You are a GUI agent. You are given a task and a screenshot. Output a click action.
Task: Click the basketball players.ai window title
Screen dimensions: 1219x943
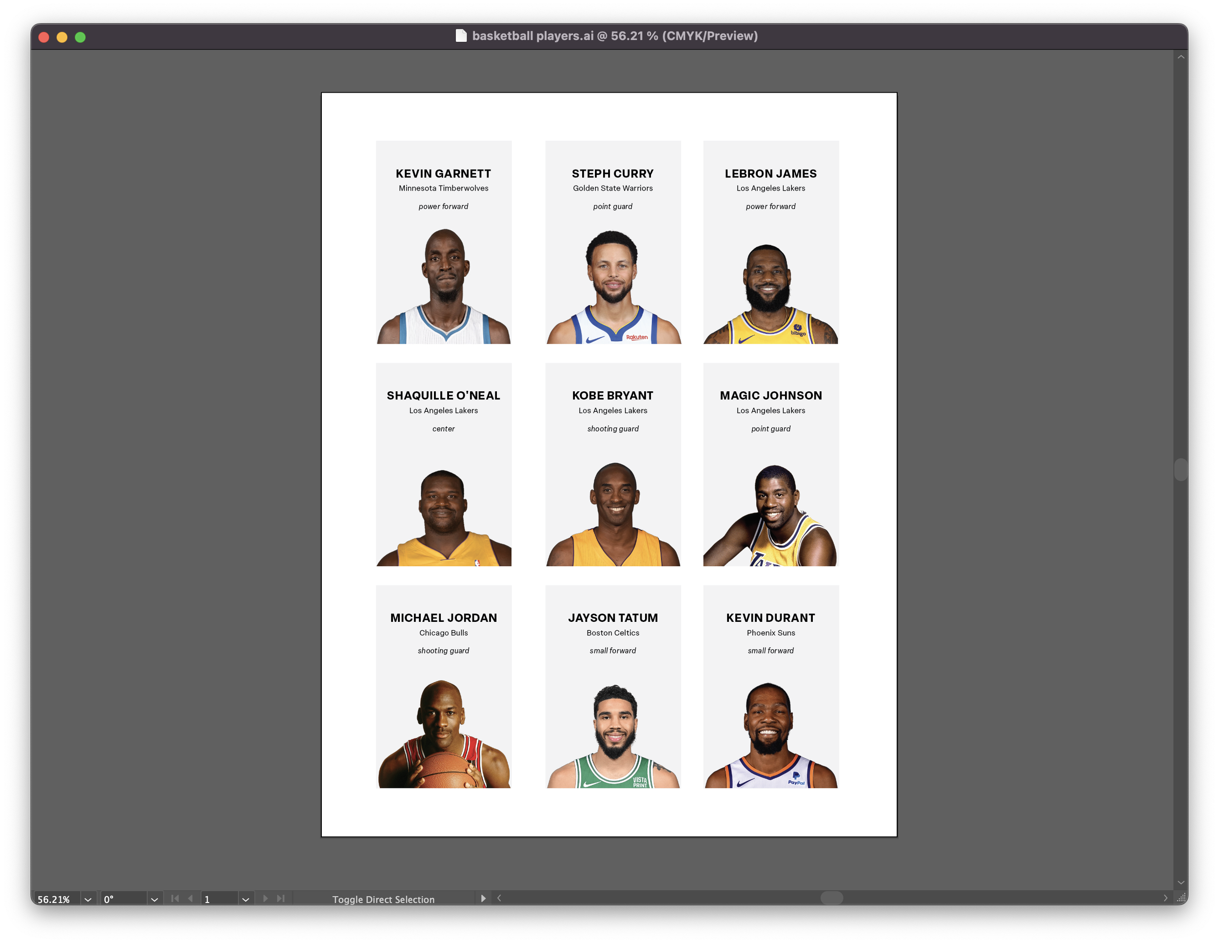[614, 36]
